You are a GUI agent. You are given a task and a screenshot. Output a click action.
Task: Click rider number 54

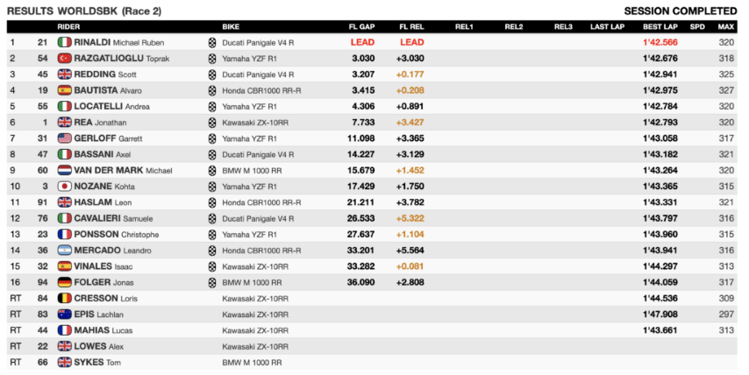(x=42, y=58)
